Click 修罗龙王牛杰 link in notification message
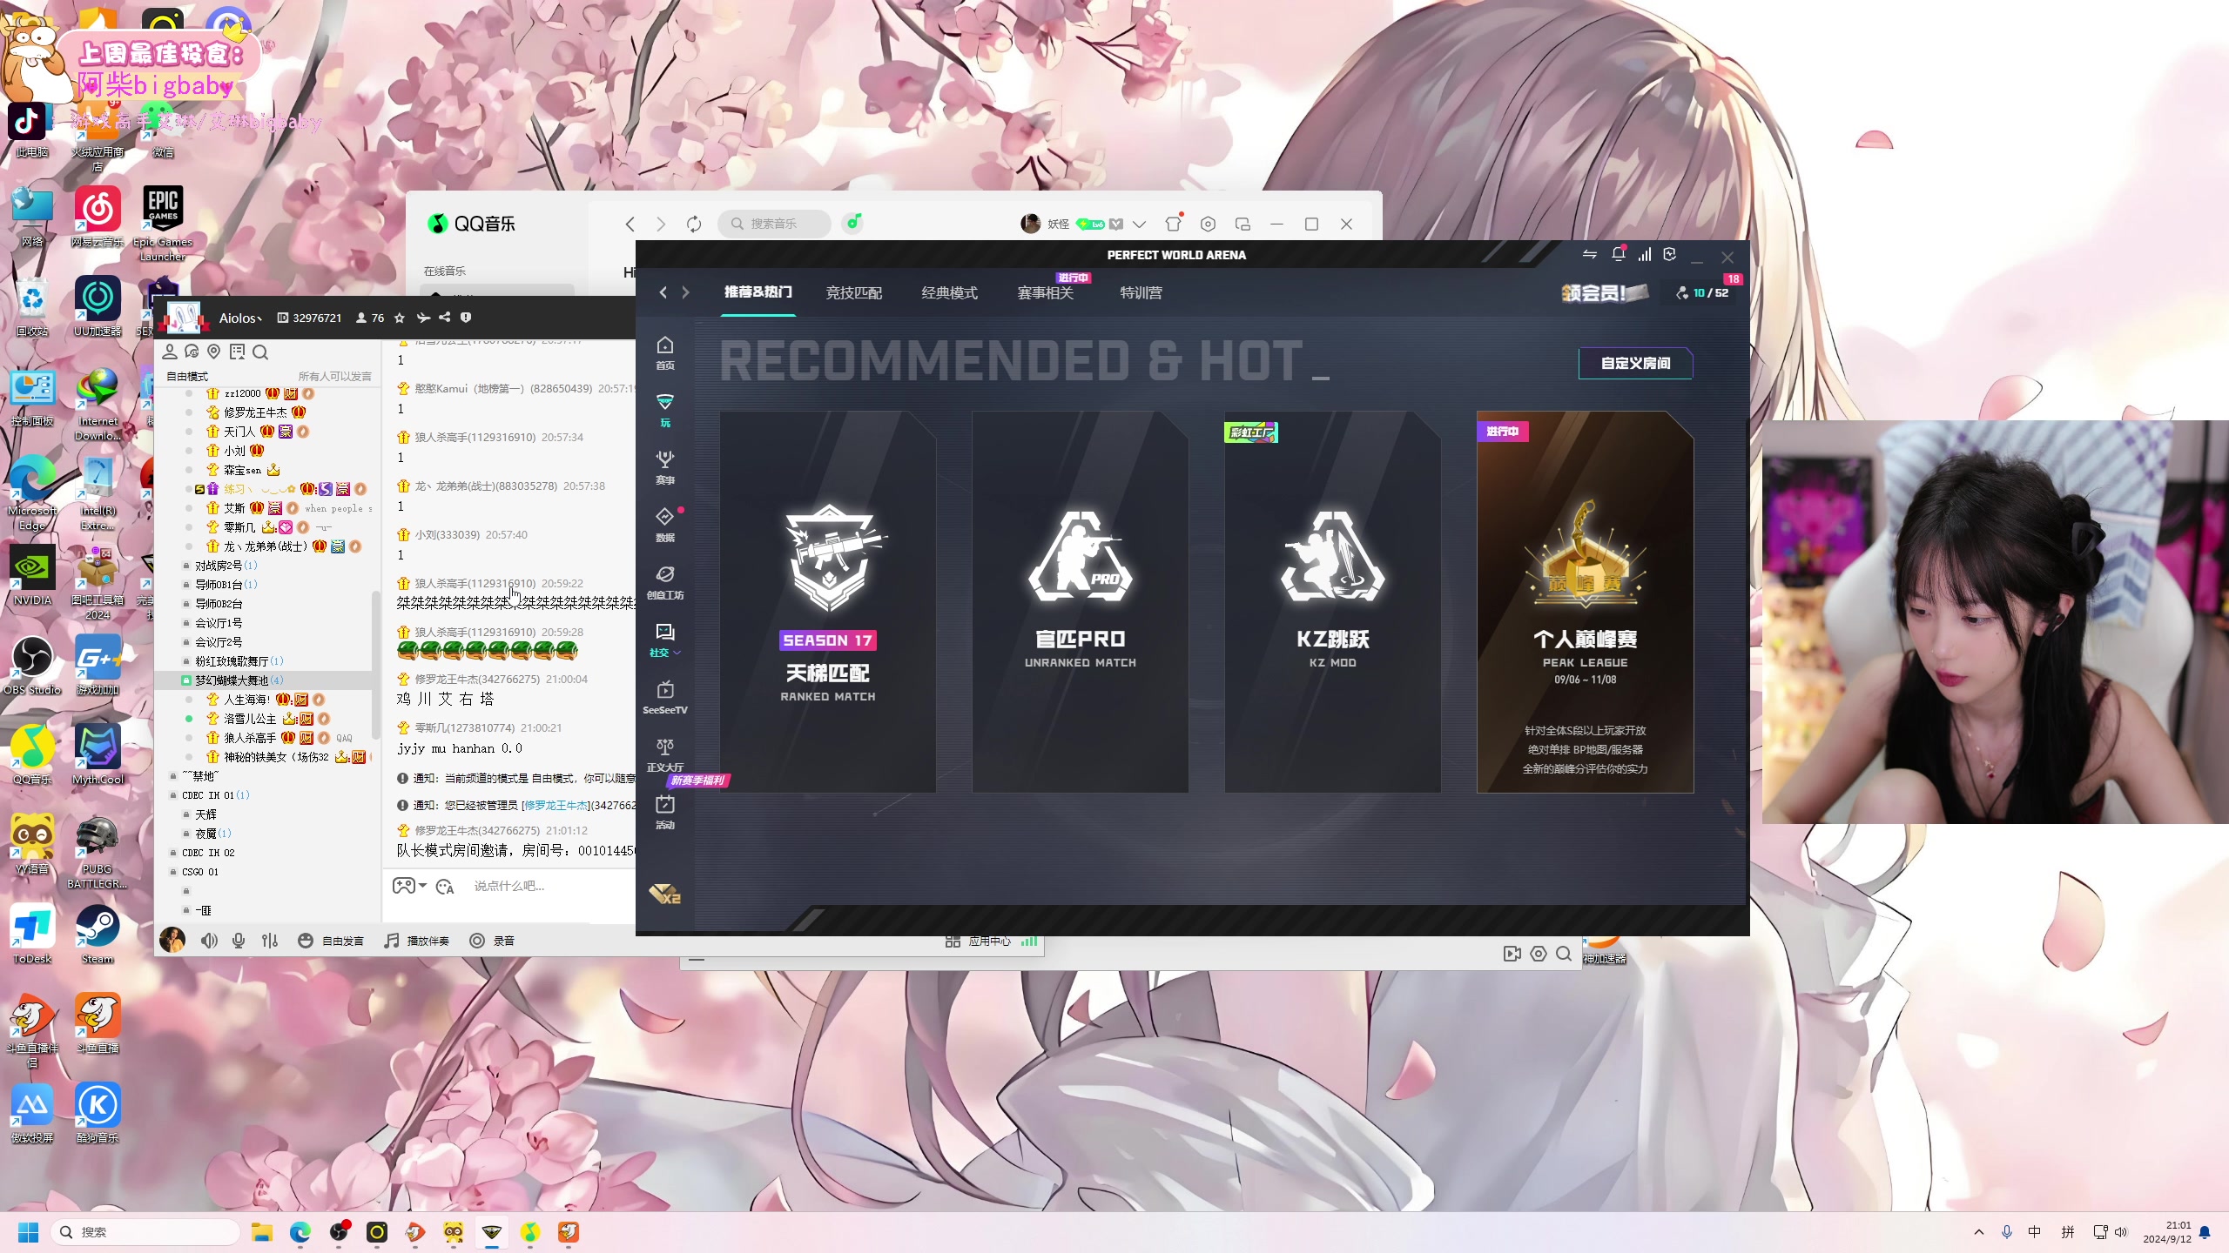 click(x=556, y=806)
